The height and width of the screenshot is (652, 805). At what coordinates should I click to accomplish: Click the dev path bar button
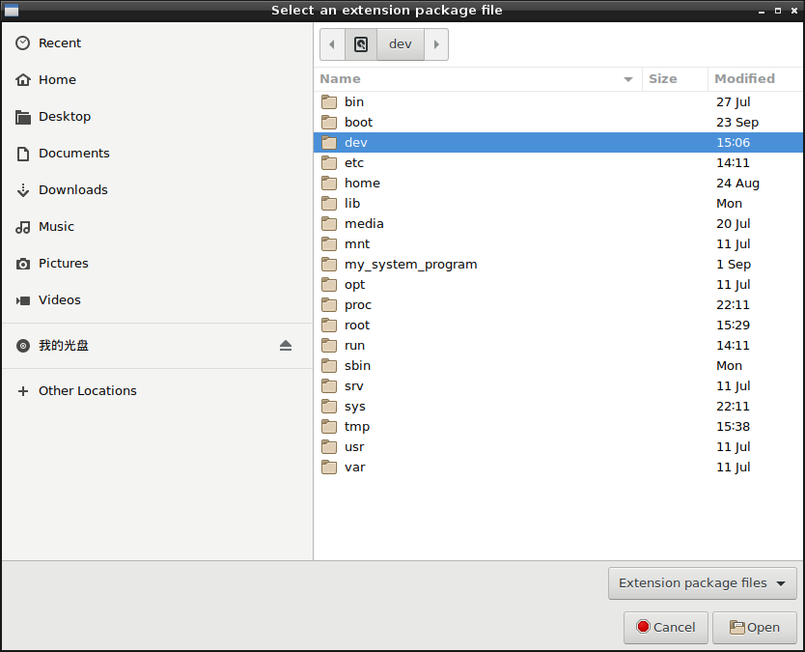pyautogui.click(x=401, y=44)
